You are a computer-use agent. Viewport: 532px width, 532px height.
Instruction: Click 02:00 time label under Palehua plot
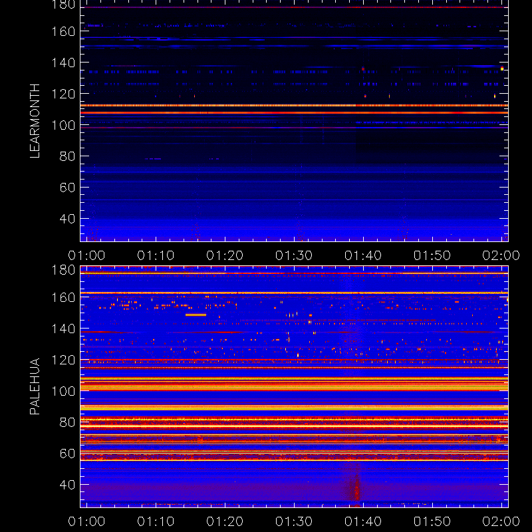click(x=501, y=521)
